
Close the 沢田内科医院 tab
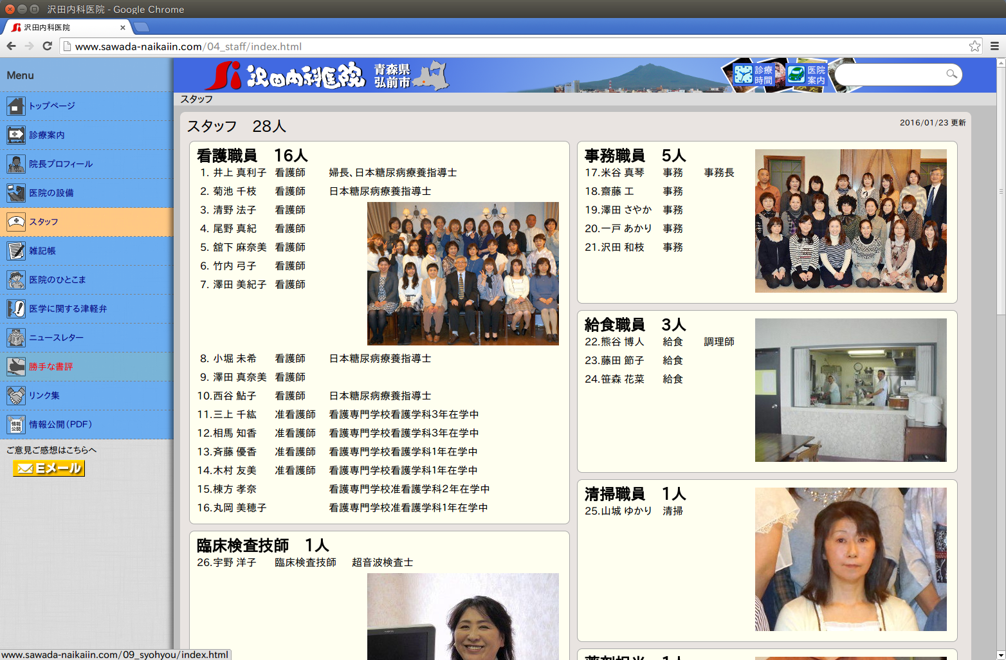point(123,28)
